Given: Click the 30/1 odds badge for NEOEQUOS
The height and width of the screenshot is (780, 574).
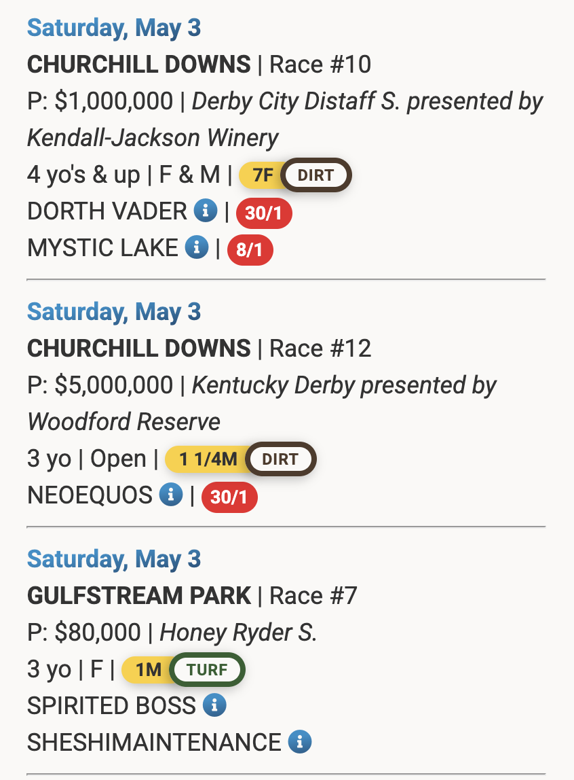Looking at the screenshot, I should tap(229, 497).
